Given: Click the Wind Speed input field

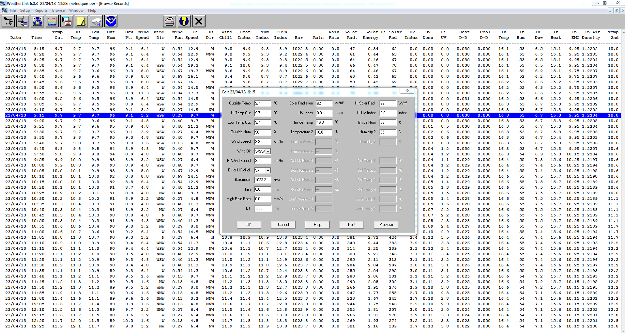Looking at the screenshot, I should [x=263, y=142].
